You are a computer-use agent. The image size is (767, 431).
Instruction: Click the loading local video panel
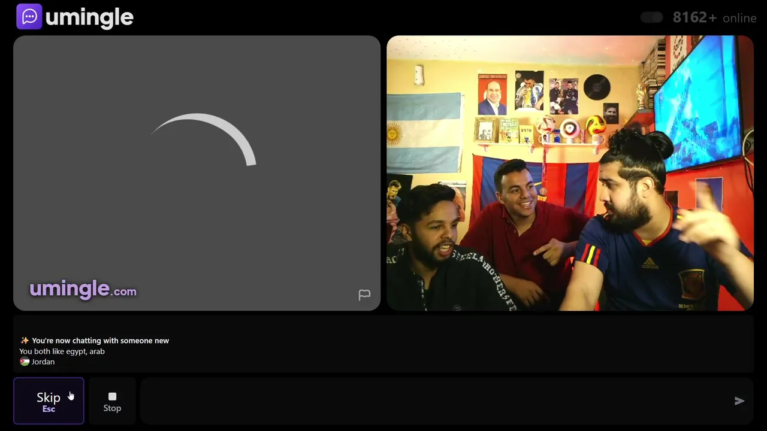(x=197, y=173)
